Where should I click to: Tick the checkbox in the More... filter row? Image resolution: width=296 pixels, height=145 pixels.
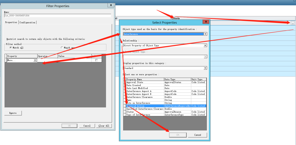point(97,60)
